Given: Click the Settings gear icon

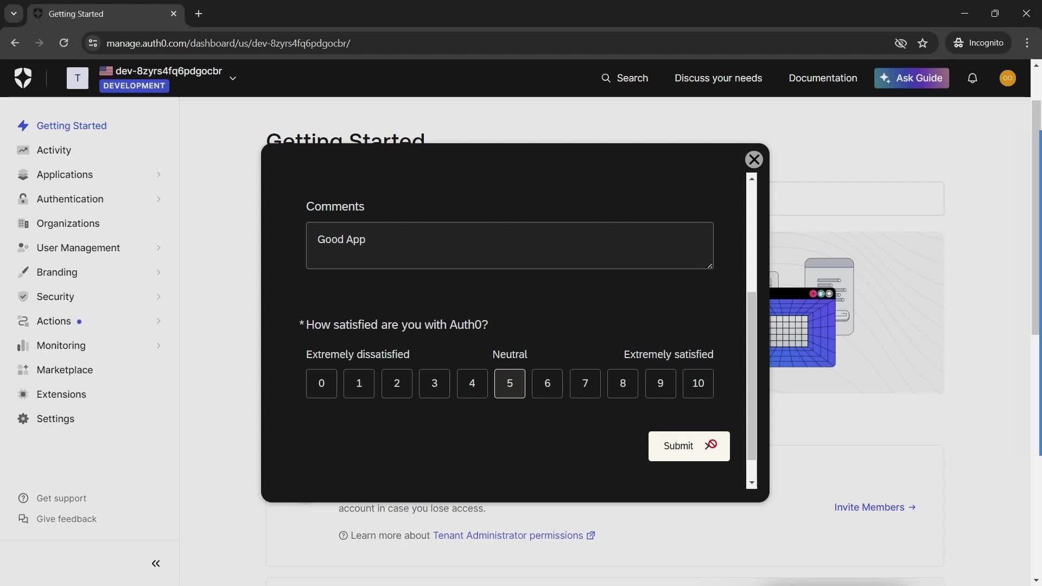Looking at the screenshot, I should [23, 419].
